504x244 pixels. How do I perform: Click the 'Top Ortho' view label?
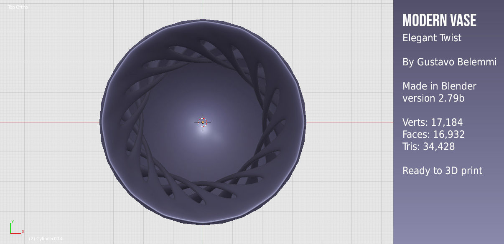18,7
